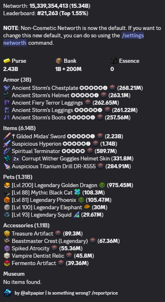Click the bot avatar beside @altpapier
The width and height of the screenshot is (165, 302).
(7, 293)
